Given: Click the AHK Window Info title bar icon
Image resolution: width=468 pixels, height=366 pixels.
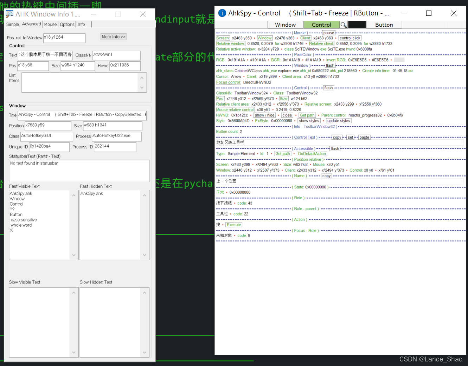Looking at the screenshot, I should pos(9,14).
